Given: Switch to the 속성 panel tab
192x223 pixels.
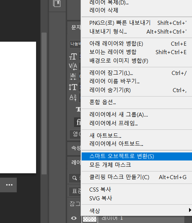Looking at the screenshot, I should tap(76, 148).
